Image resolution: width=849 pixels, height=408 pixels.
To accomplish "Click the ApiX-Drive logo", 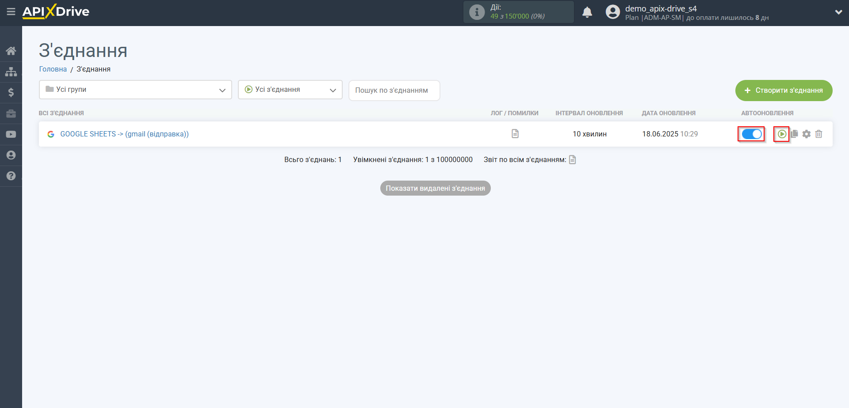I will [x=56, y=11].
